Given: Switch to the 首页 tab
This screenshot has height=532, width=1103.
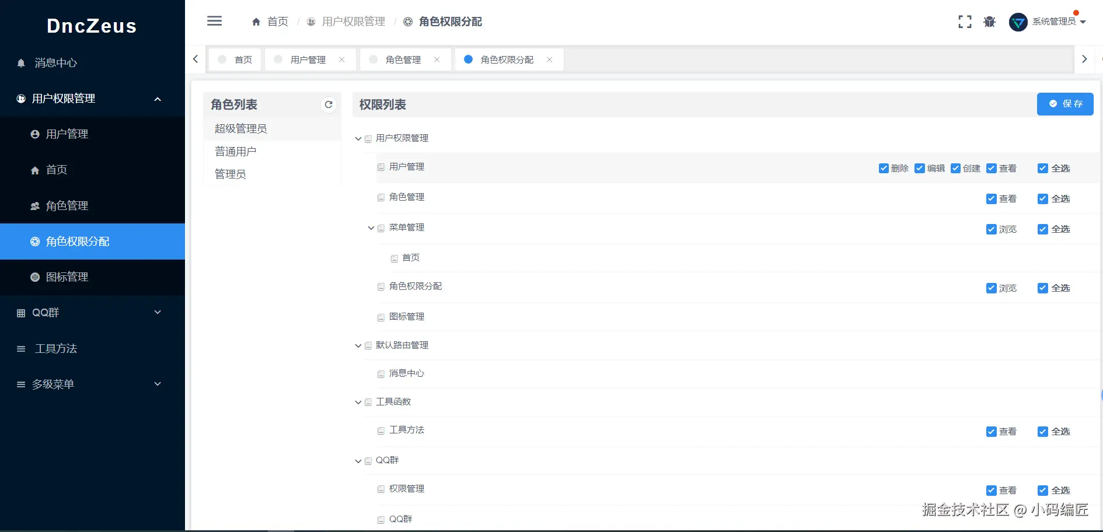Looking at the screenshot, I should (x=235, y=60).
